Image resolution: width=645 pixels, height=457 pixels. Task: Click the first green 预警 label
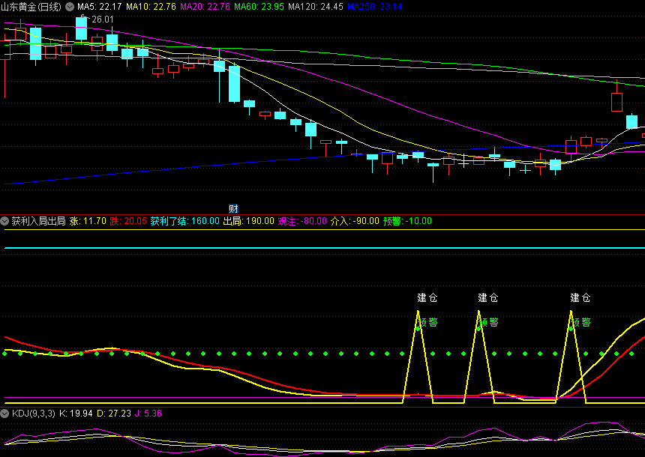[429, 322]
